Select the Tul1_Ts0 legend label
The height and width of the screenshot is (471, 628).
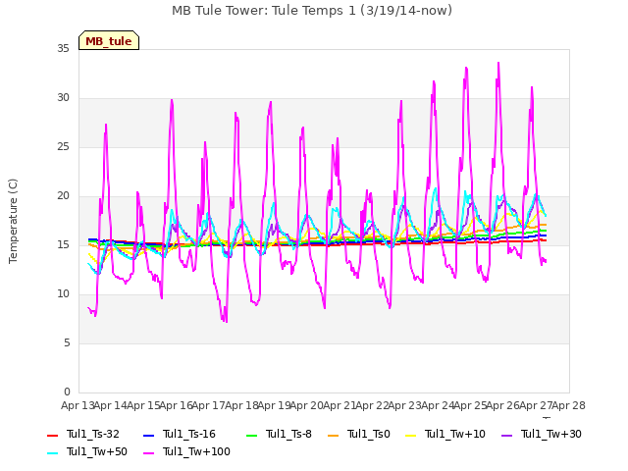pos(369,434)
